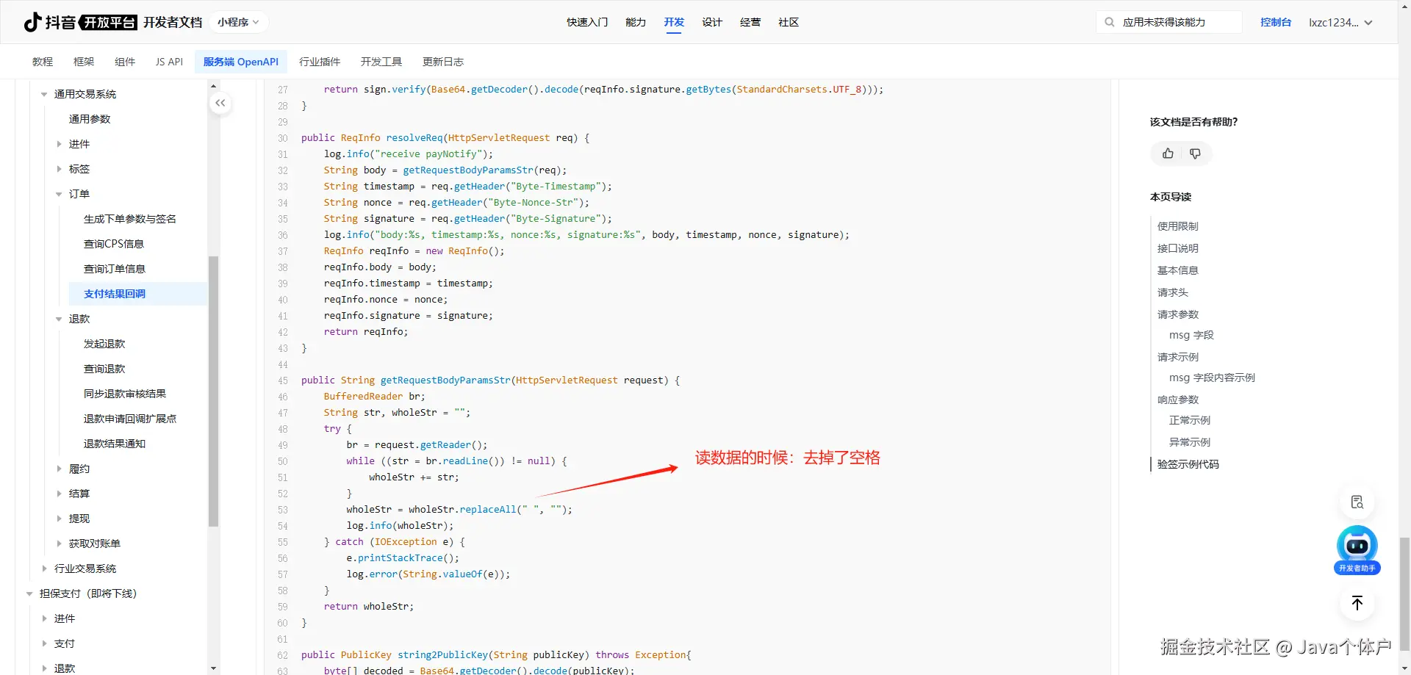Switch to the 框架 tab
1411x675 pixels.
point(84,62)
